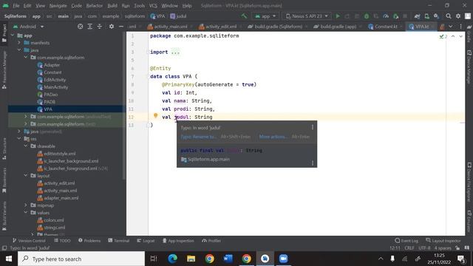Click the Debug app bug icon
Image resolution: width=473 pixels, height=266 pixels.
pos(367,16)
